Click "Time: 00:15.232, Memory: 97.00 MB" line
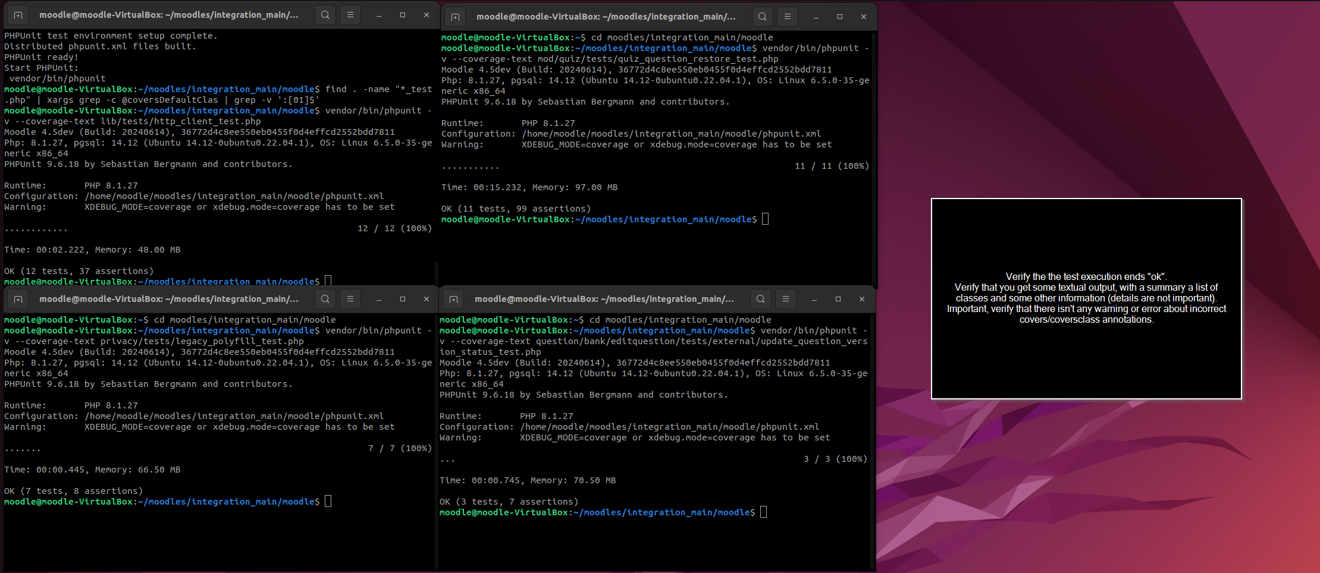1320x573 pixels. [x=529, y=188]
